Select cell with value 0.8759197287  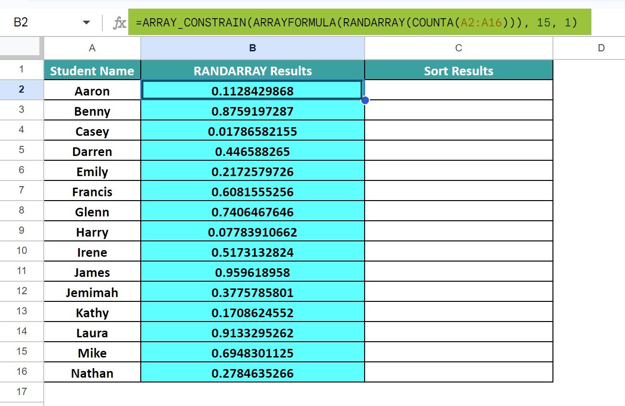253,111
